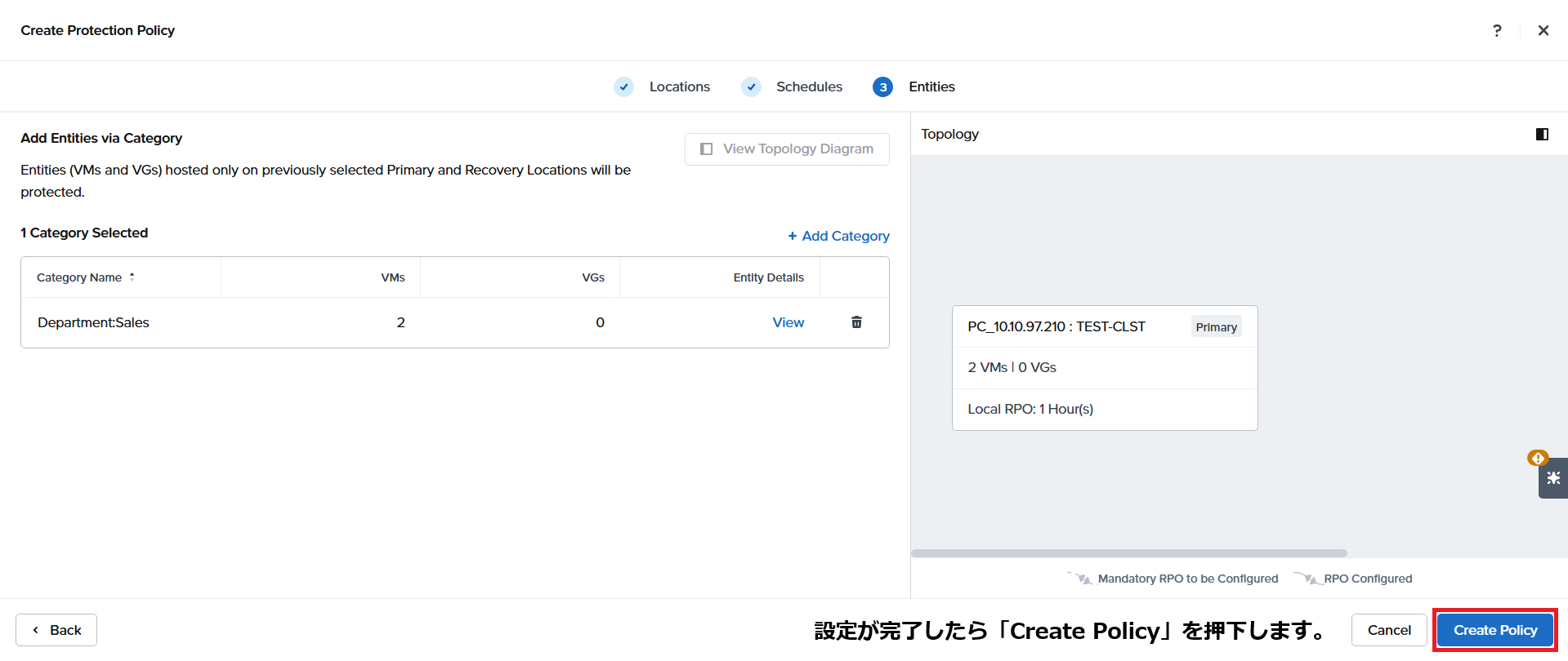Click the topology horizontal scrollbar
This screenshot has height=661, width=1568.
coord(1129,553)
